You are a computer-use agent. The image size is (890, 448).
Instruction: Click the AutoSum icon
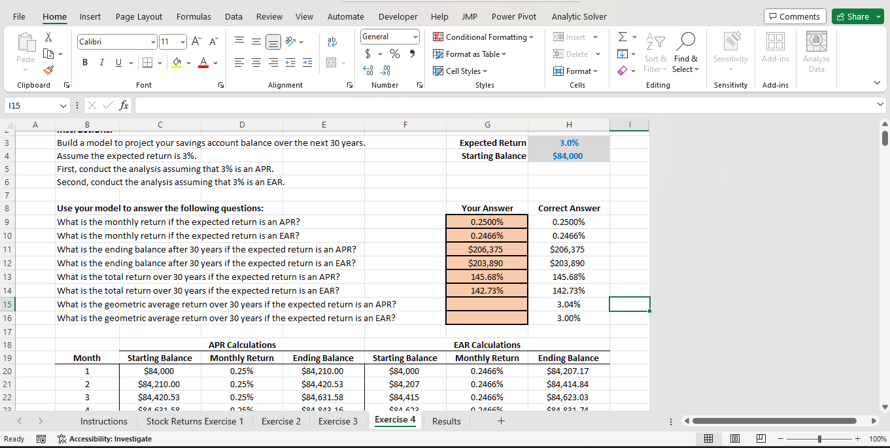pyautogui.click(x=623, y=37)
